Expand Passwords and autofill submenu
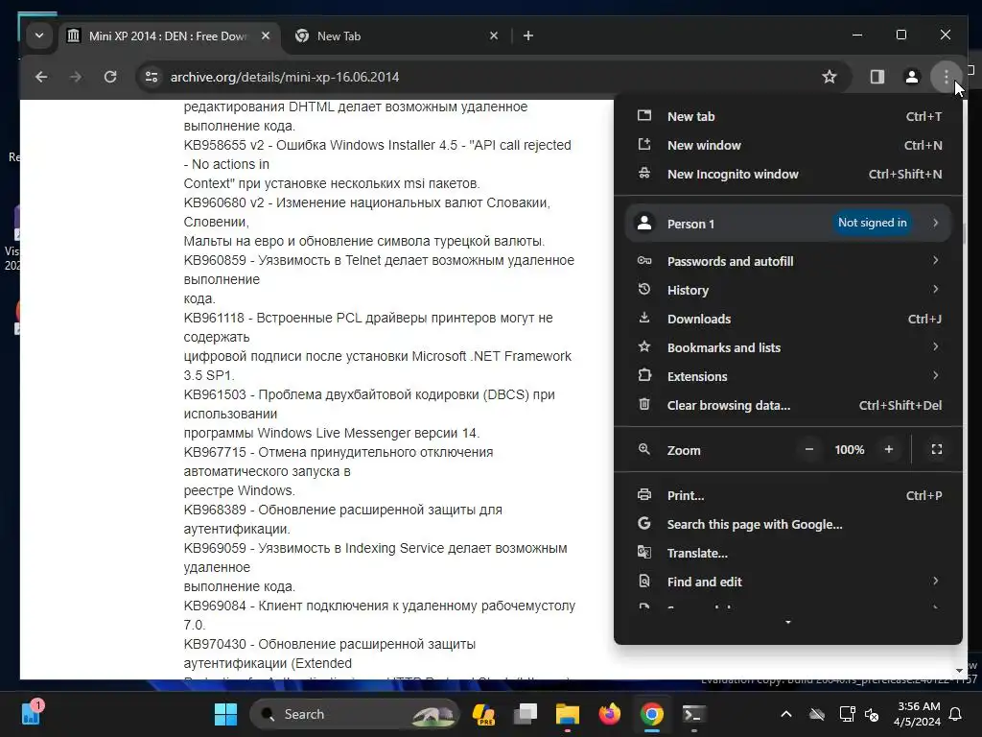This screenshot has height=737, width=982. [x=788, y=261]
